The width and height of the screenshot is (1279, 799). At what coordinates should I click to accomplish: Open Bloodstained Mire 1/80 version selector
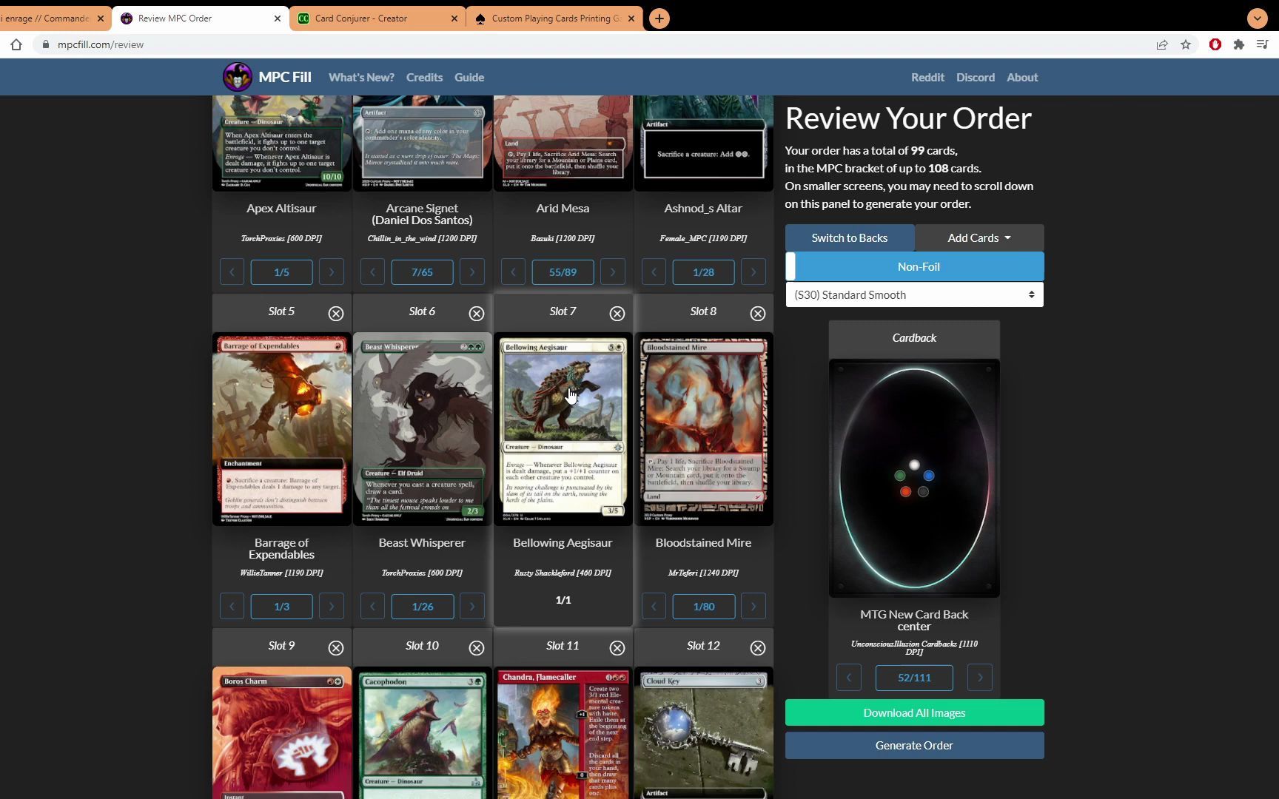[703, 607]
